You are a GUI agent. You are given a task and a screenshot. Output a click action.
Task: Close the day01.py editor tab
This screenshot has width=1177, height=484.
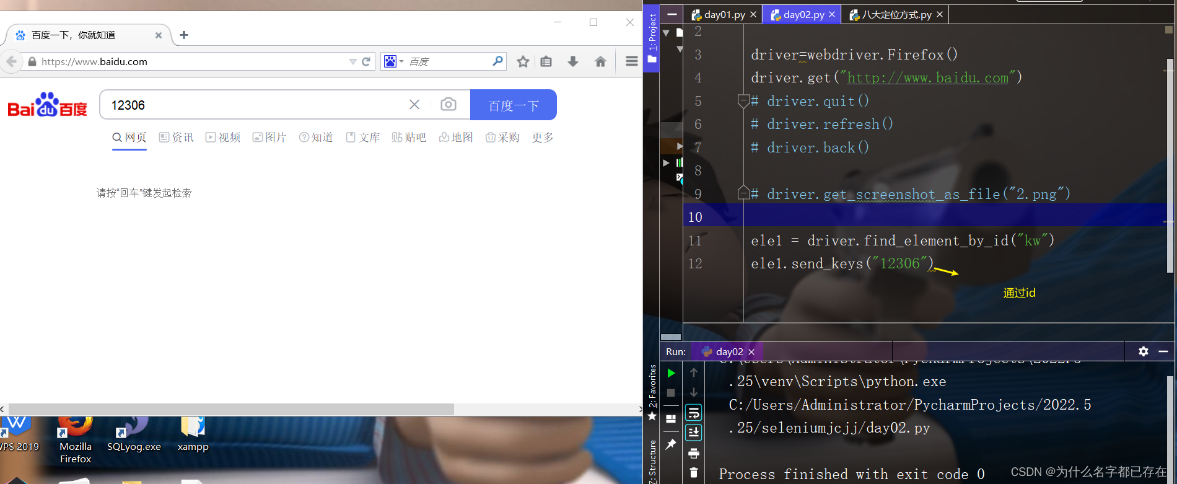pos(753,14)
